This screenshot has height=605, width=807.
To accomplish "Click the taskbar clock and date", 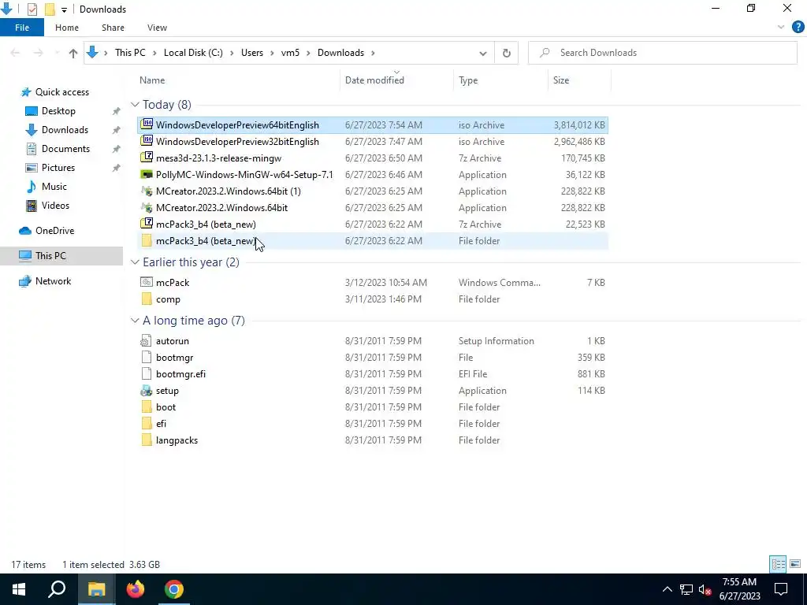I will pos(739,589).
